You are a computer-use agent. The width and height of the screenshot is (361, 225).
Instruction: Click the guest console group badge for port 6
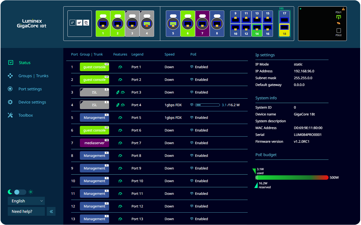[94, 130]
